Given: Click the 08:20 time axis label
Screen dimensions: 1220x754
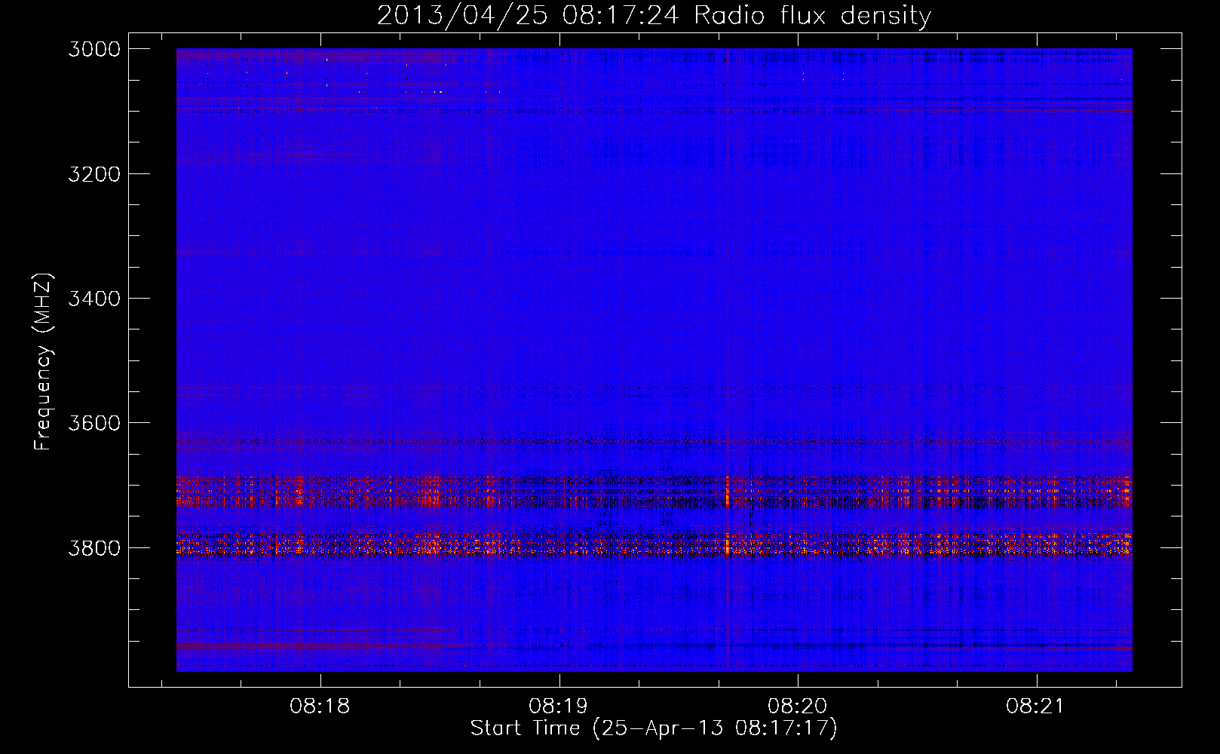Looking at the screenshot, I should point(798,706).
